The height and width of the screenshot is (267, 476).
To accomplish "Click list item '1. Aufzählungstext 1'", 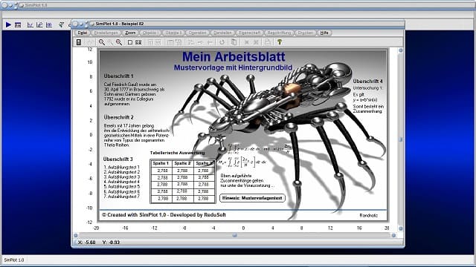I will pos(121,167).
